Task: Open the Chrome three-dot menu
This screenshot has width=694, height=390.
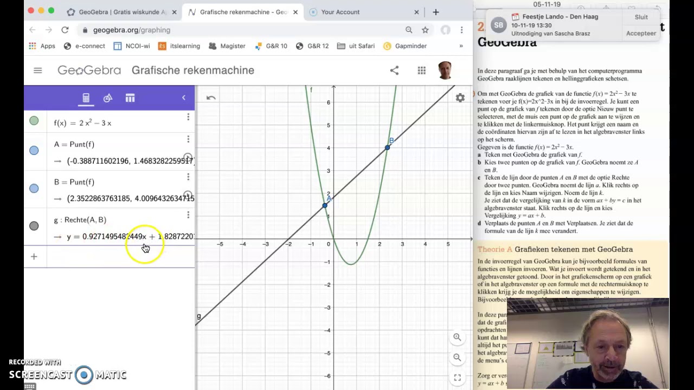Action: (x=461, y=30)
